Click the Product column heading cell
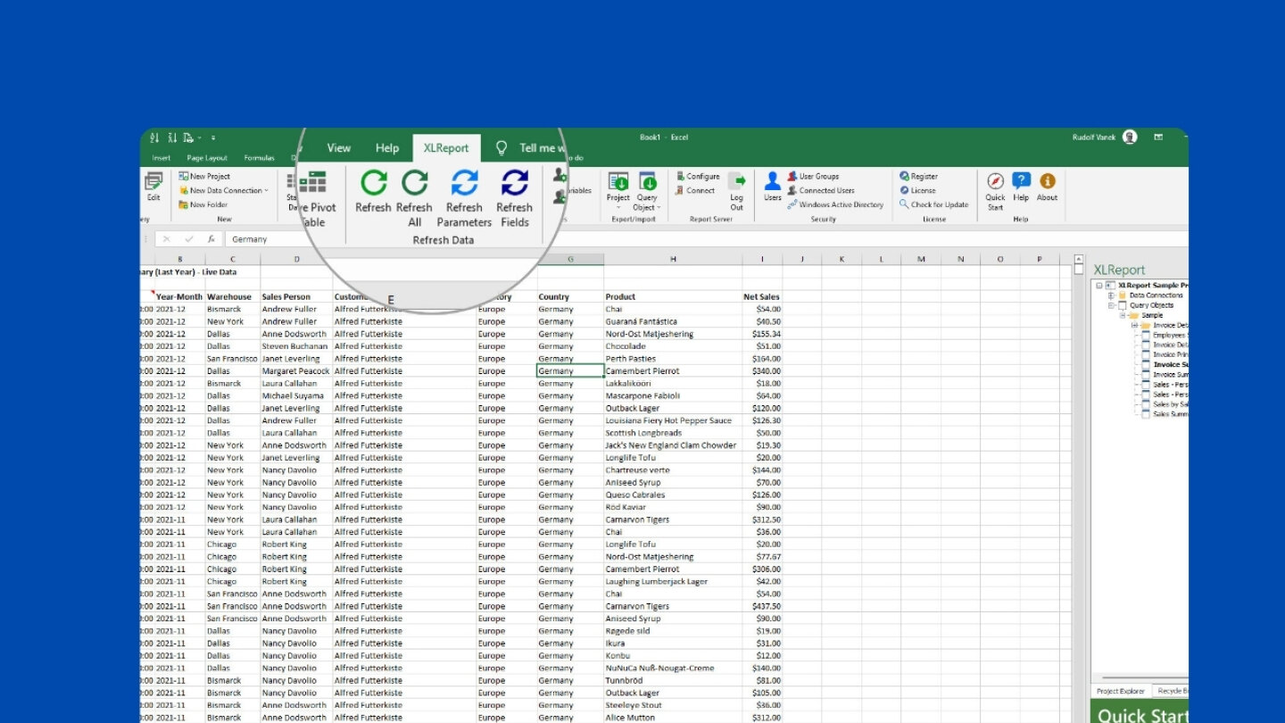This screenshot has height=723, width=1285. coord(673,296)
